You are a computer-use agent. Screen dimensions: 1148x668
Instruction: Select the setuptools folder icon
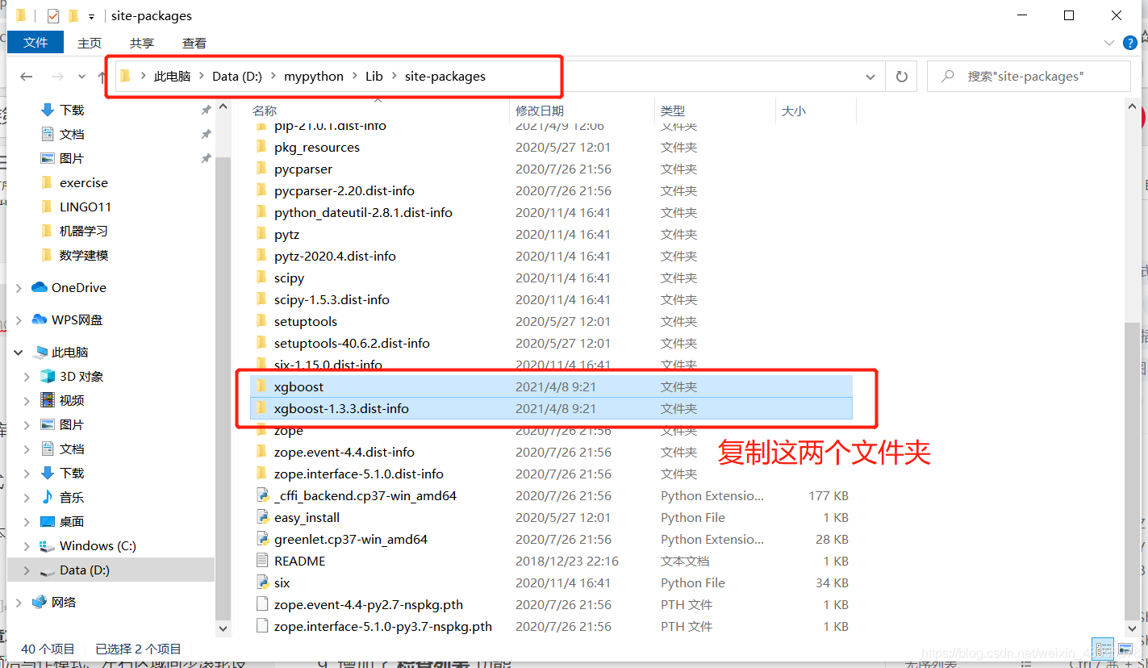pyautogui.click(x=261, y=321)
